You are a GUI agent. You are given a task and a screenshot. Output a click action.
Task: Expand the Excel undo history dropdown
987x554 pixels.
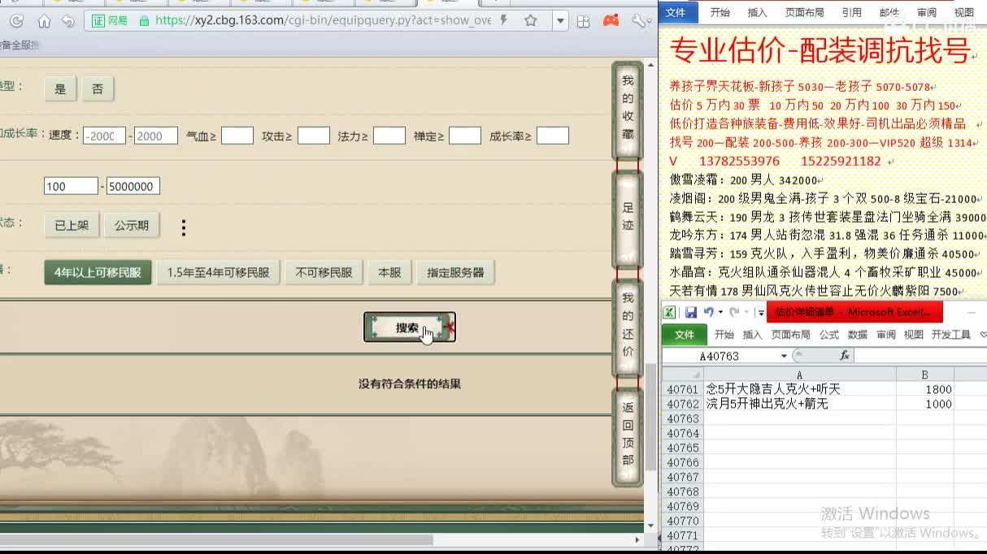720,312
